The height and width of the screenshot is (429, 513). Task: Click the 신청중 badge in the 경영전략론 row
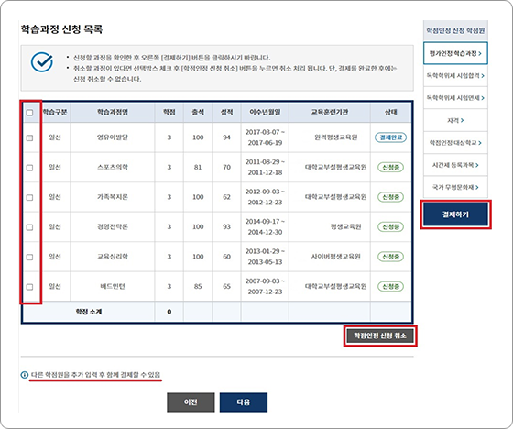coord(390,227)
